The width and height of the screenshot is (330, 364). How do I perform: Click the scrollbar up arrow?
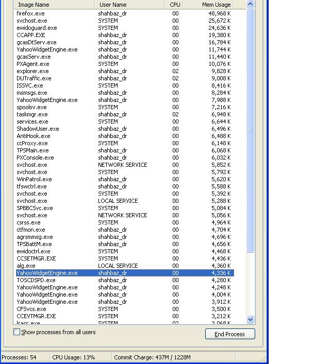coord(250,4)
